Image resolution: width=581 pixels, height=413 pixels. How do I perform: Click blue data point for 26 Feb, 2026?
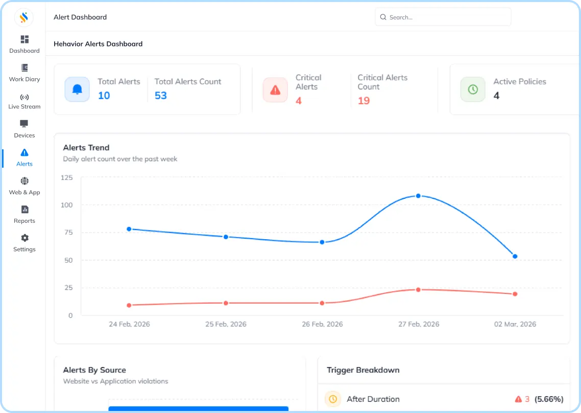point(322,242)
